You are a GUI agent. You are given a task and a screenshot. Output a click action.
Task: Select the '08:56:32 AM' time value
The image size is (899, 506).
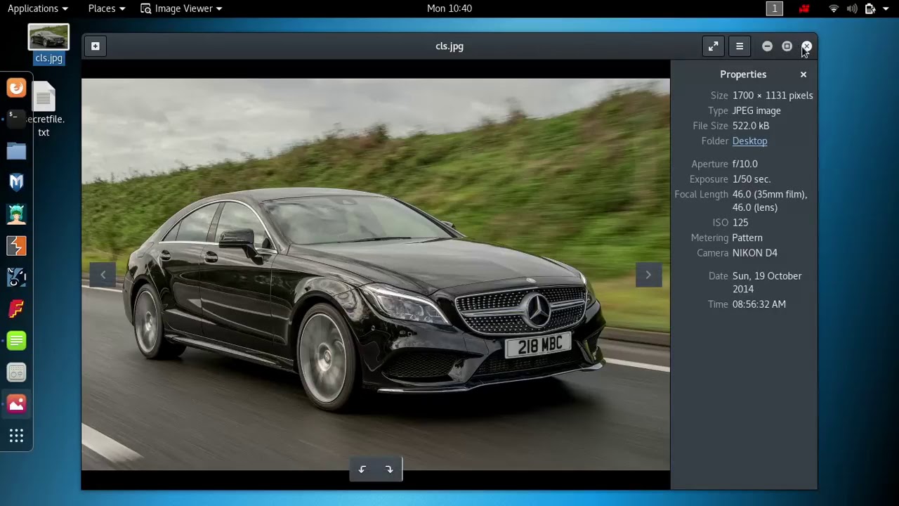coord(759,304)
